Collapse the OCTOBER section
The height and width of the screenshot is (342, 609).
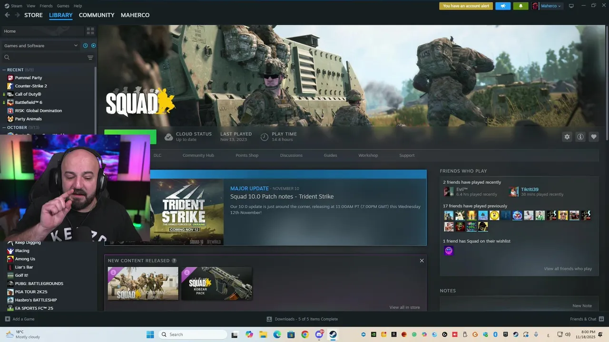pos(4,127)
